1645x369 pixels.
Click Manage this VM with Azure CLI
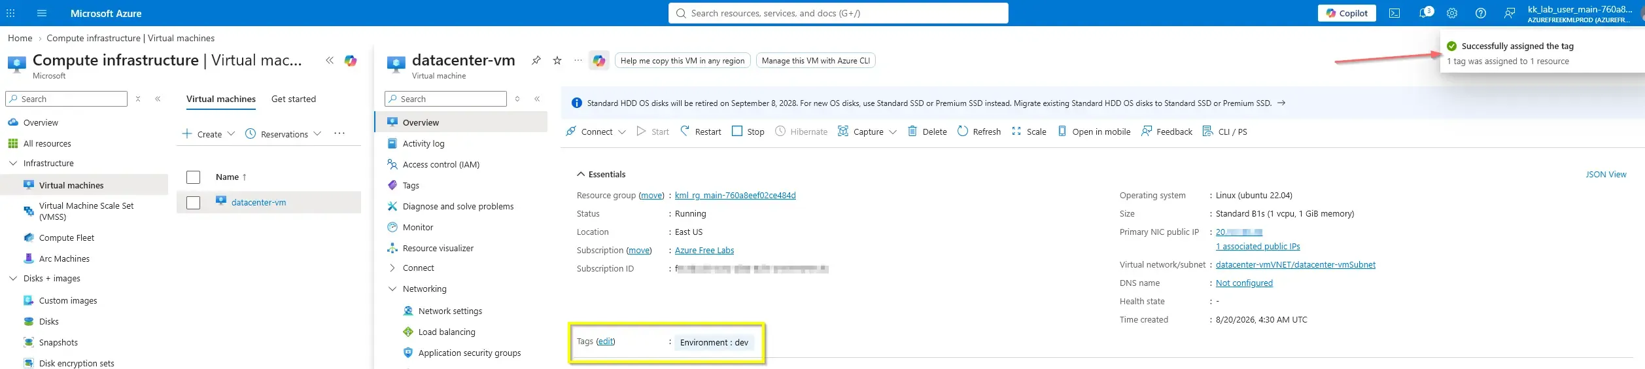(816, 61)
